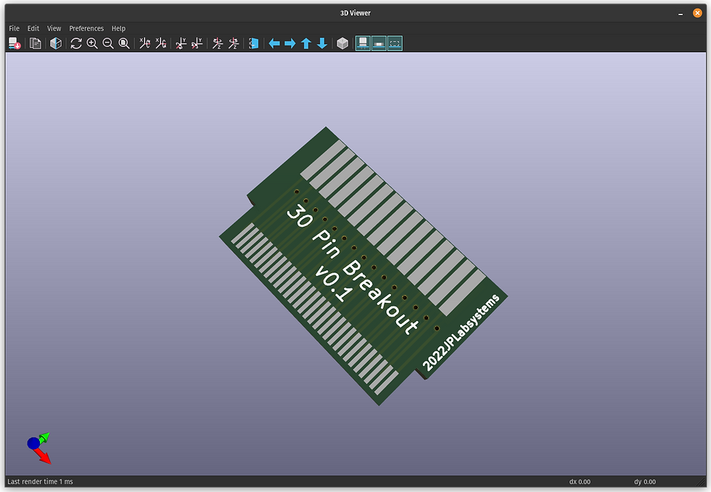The width and height of the screenshot is (711, 492).
Task: Click the "dx 0.00" status readout
Action: (x=580, y=482)
